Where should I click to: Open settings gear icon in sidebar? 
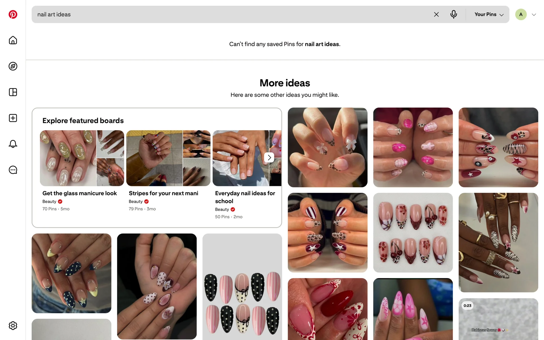pyautogui.click(x=13, y=326)
